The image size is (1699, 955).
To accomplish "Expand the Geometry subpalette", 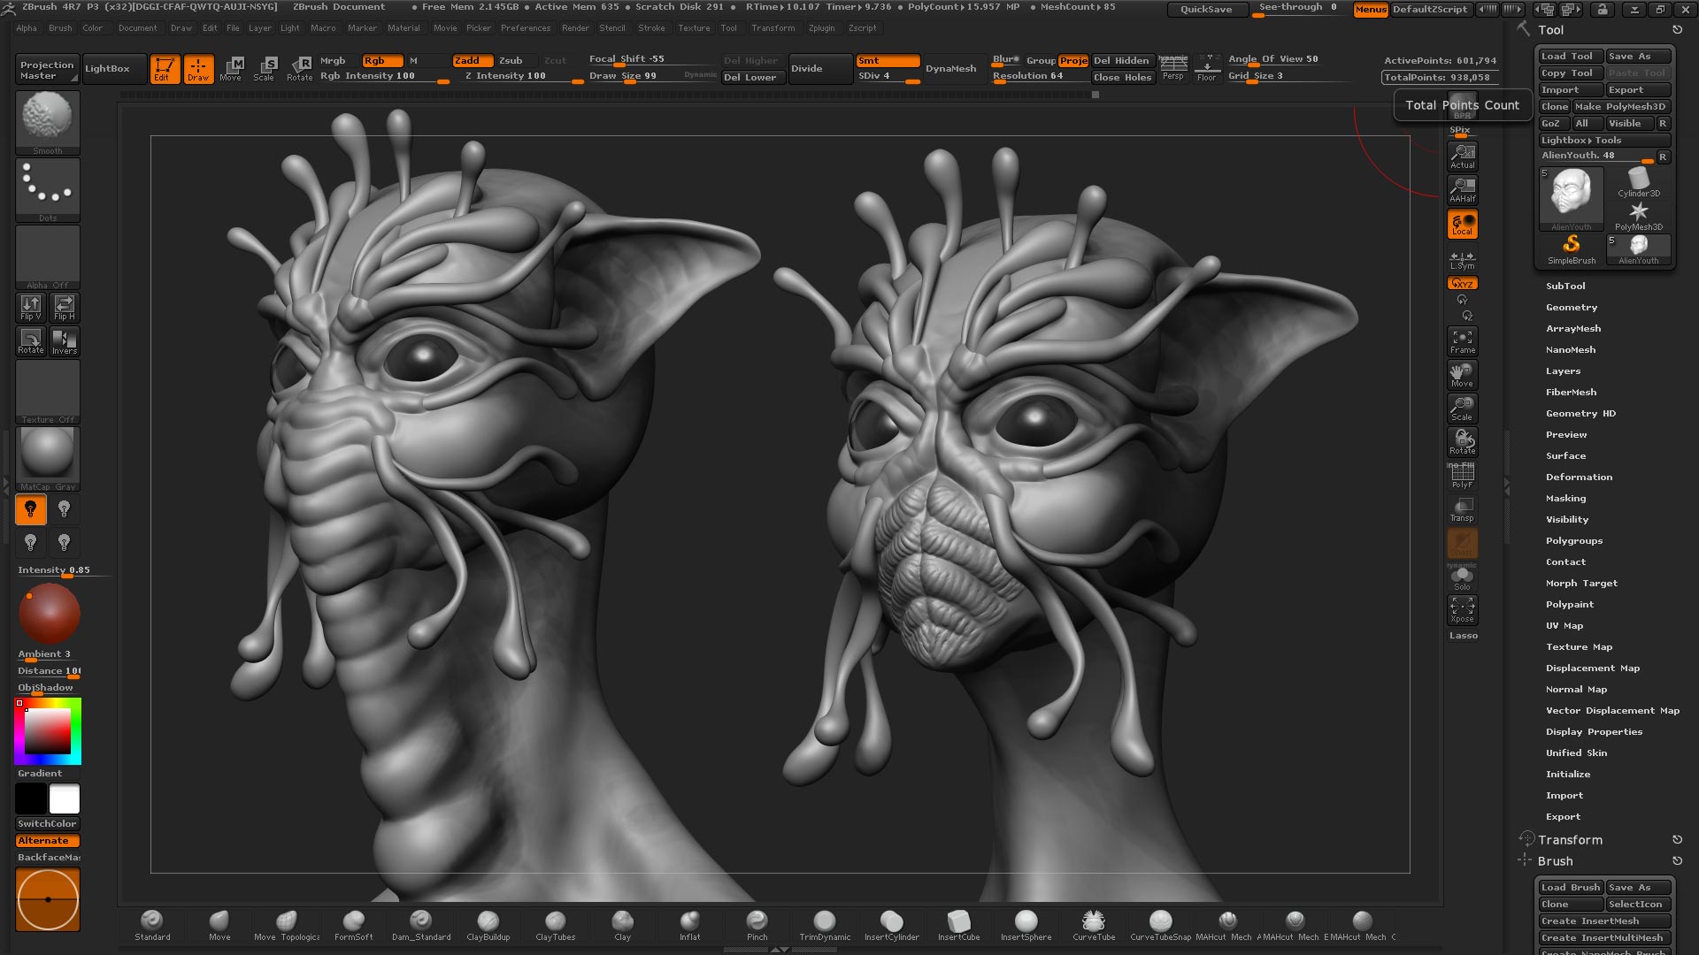I will 1571,307.
